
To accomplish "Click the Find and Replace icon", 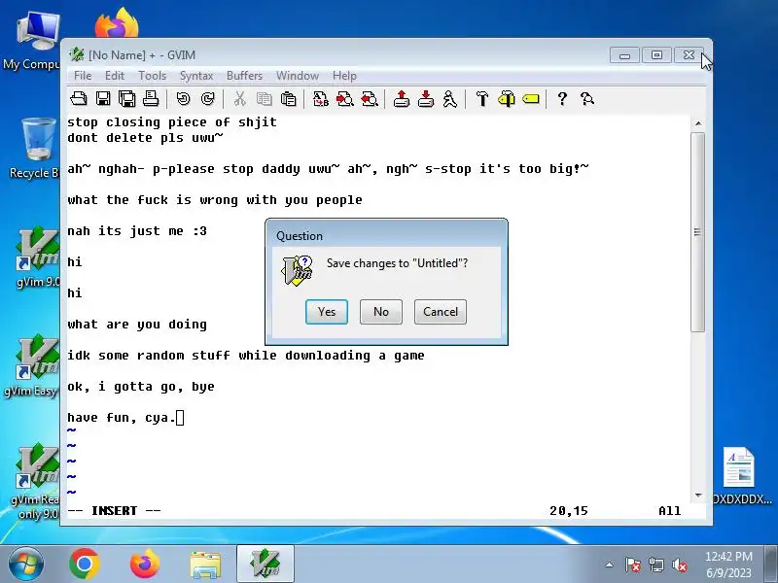I will (x=321, y=99).
